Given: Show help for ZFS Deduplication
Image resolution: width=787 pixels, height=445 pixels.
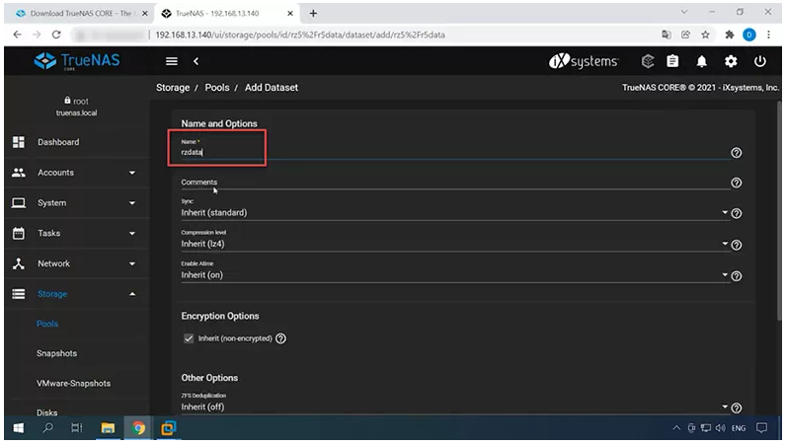Looking at the screenshot, I should pyautogui.click(x=737, y=408).
